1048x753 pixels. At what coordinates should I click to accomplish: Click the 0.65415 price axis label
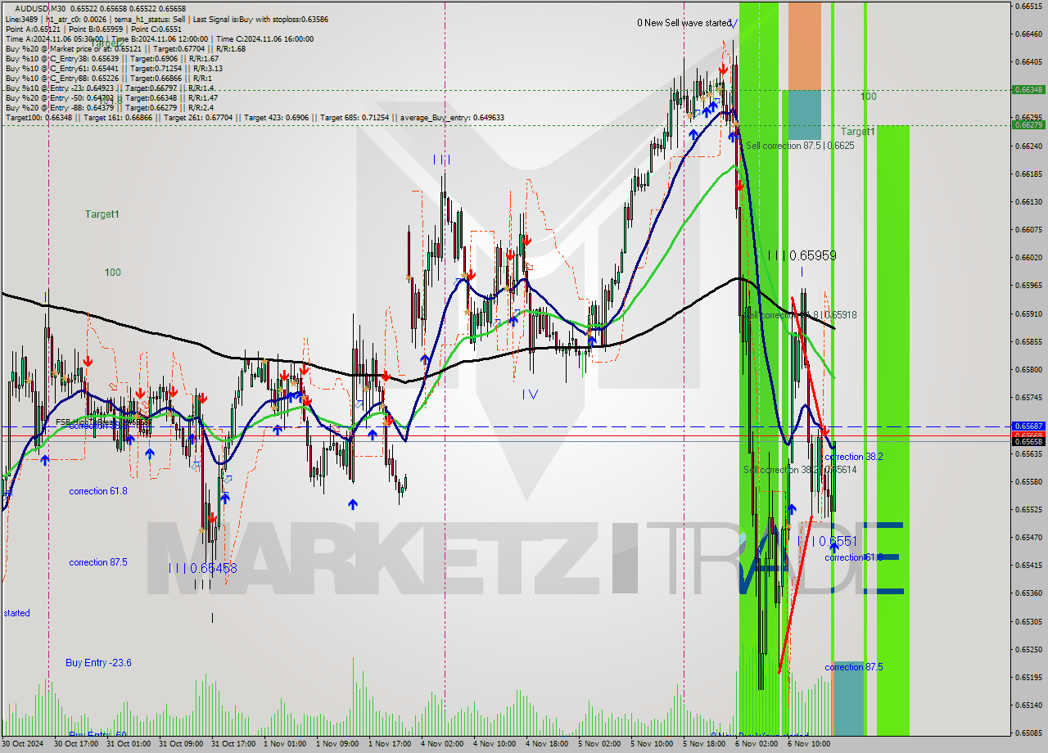point(1028,565)
